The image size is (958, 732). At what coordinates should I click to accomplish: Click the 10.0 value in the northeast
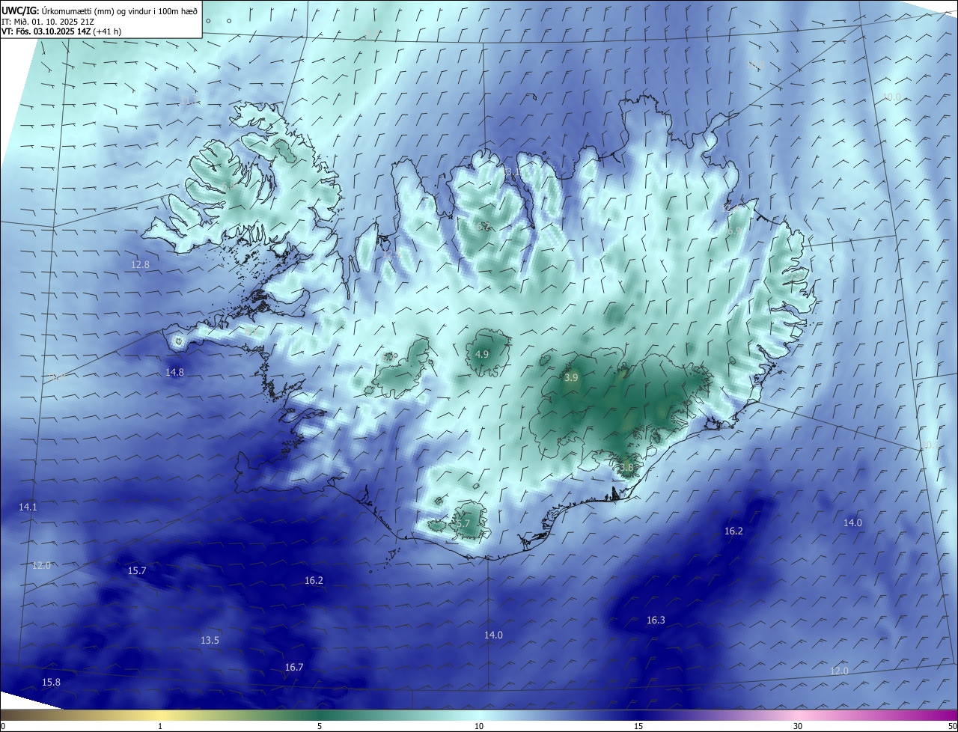892,97
